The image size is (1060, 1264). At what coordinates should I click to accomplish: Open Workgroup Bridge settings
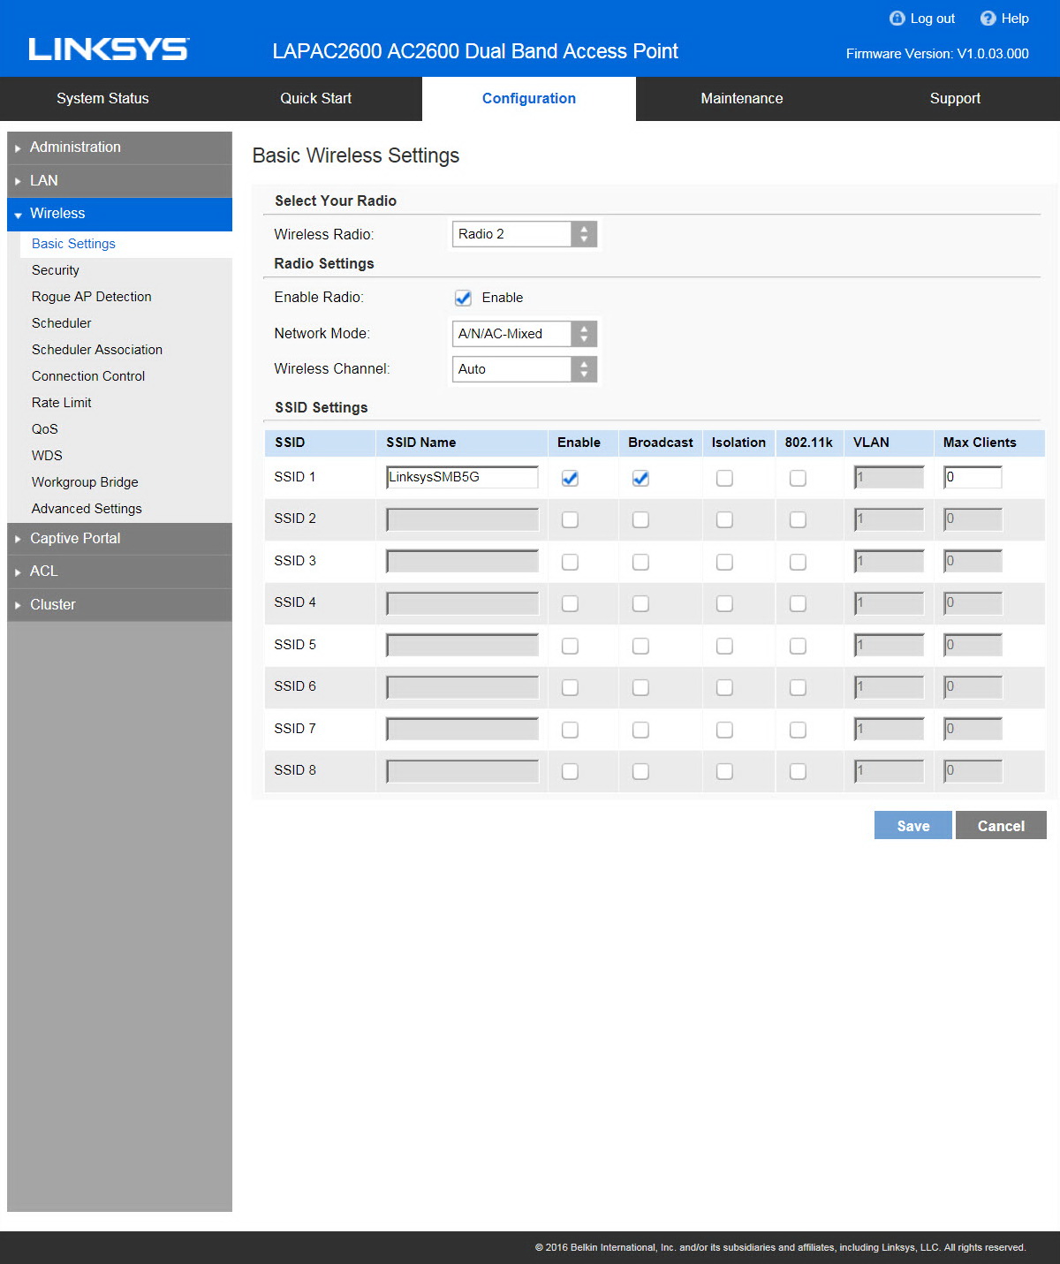pyautogui.click(x=85, y=482)
